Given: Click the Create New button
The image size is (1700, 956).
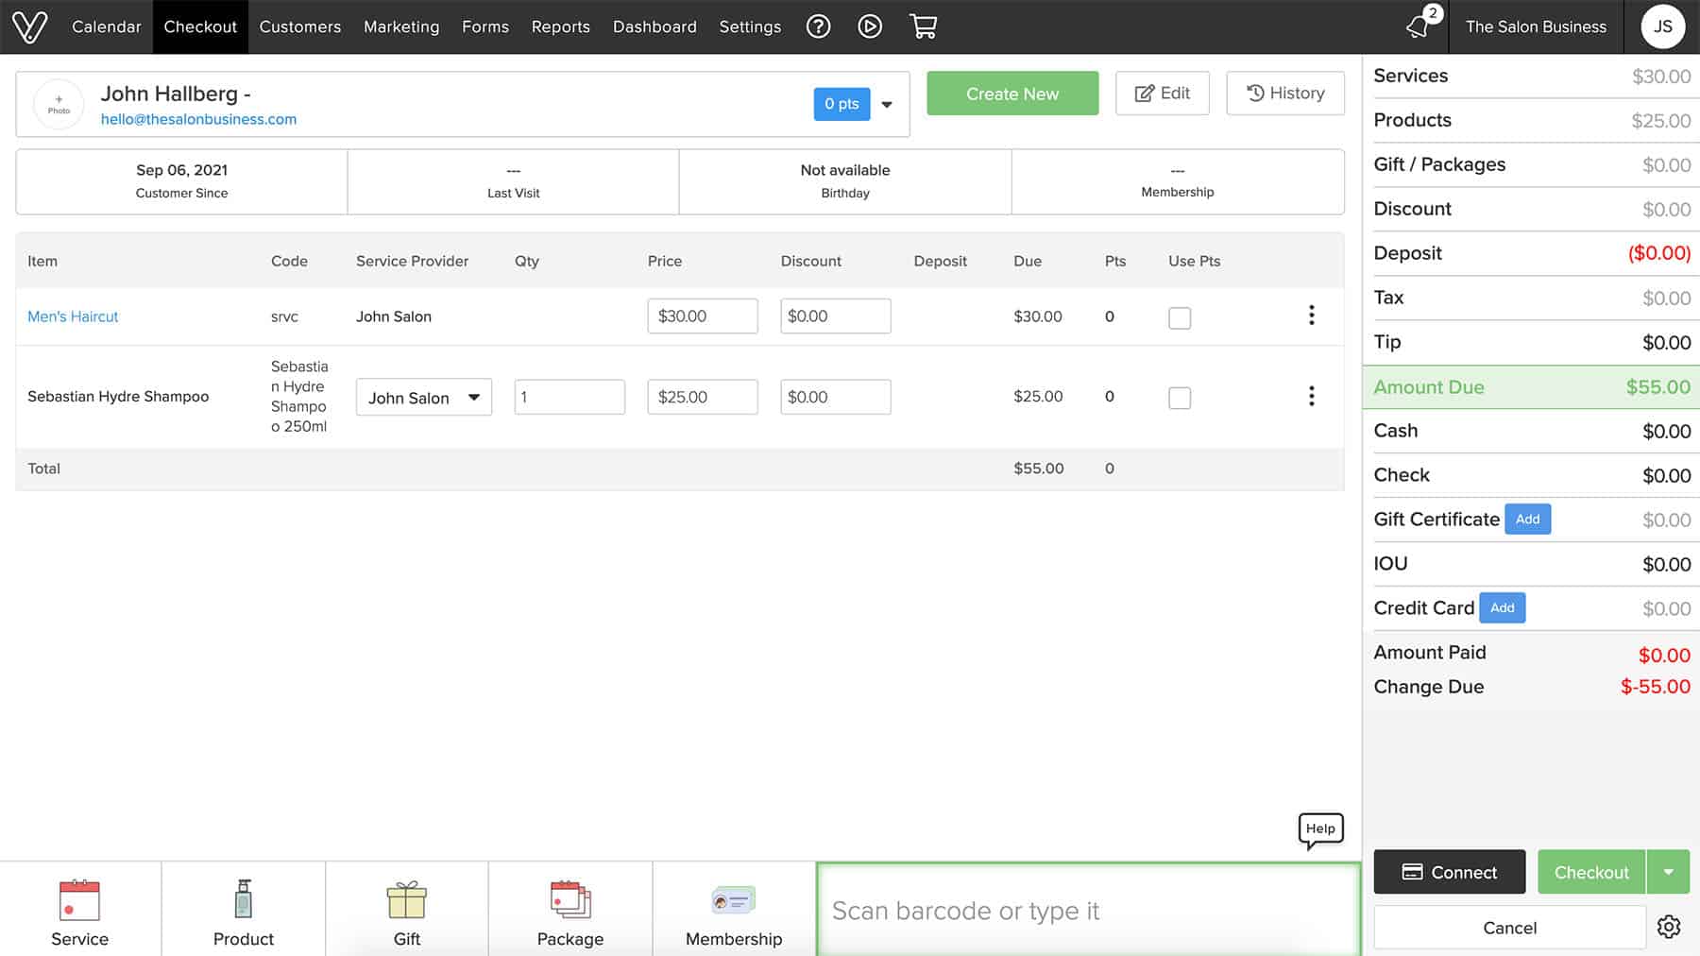Looking at the screenshot, I should [1012, 94].
